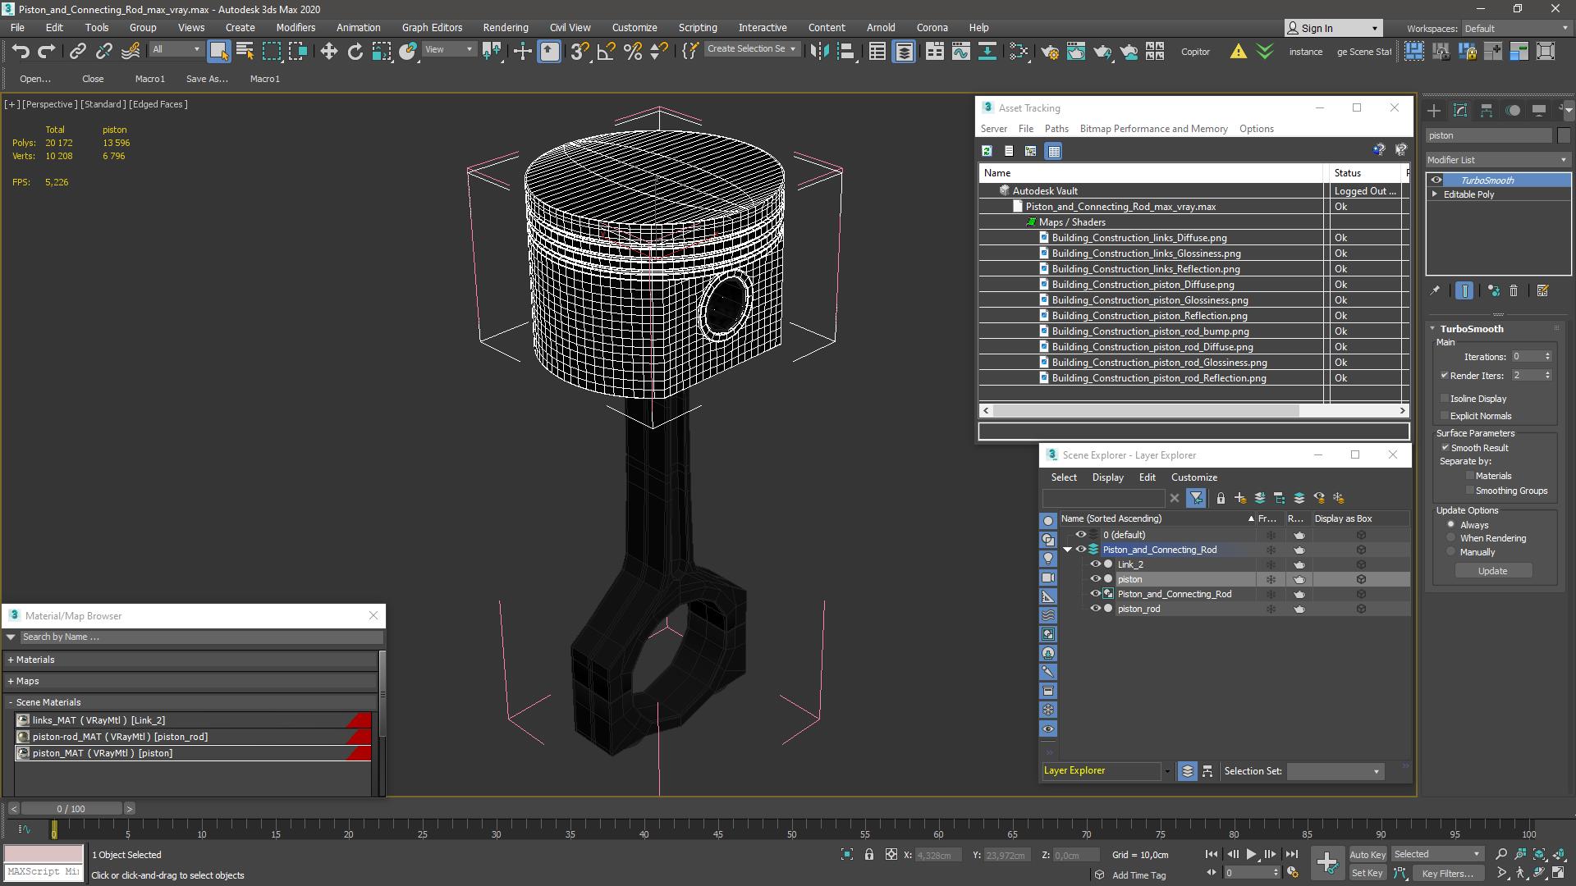This screenshot has width=1576, height=886.
Task: Select the Manually update radio option
Action: click(x=1451, y=552)
